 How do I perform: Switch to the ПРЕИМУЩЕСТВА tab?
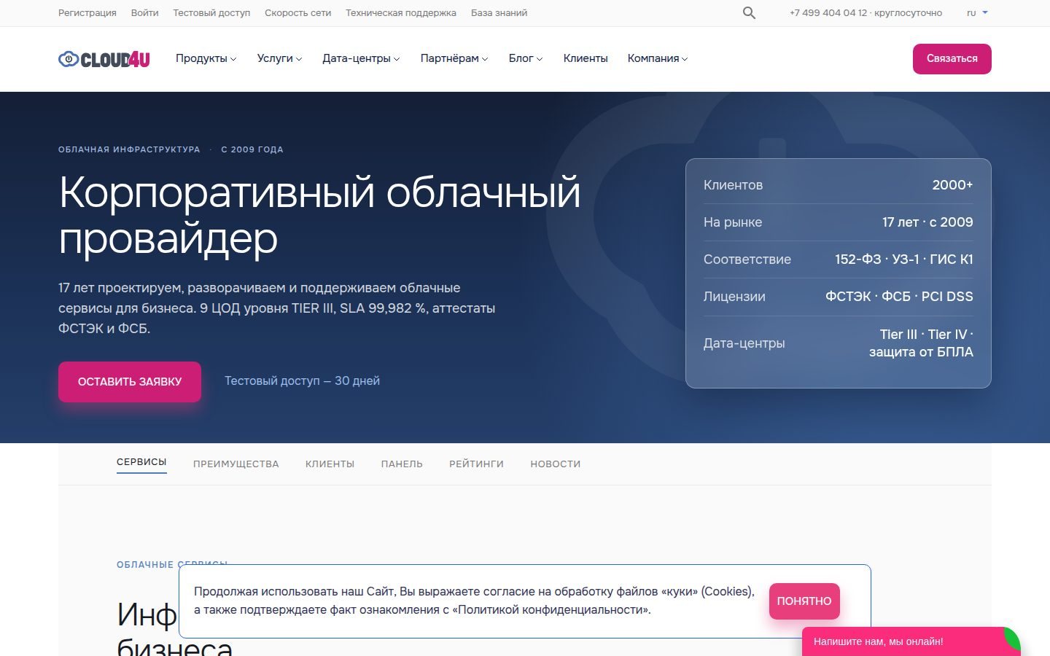pyautogui.click(x=236, y=464)
